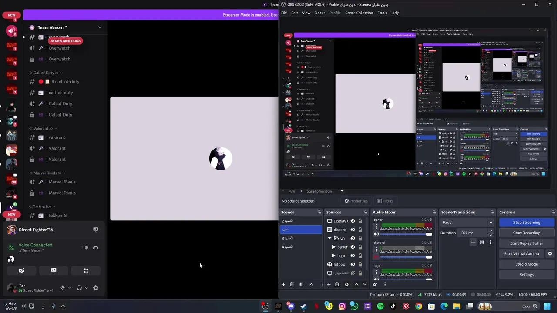This screenshot has width=557, height=313.
Task: Hide the vn group with eye icon
Action: [353, 238]
